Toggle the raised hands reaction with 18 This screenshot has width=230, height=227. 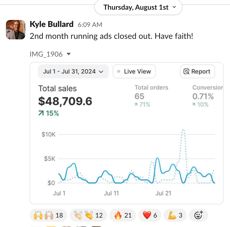pos(48,215)
